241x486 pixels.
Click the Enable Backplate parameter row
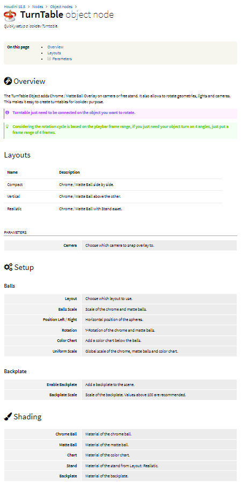(x=120, y=384)
